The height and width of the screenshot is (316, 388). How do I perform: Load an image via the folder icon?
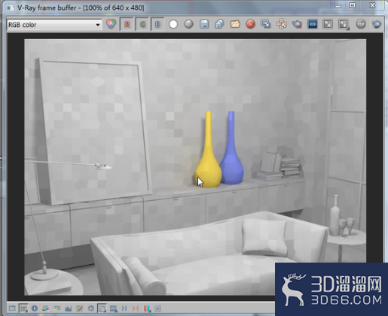[x=235, y=24]
